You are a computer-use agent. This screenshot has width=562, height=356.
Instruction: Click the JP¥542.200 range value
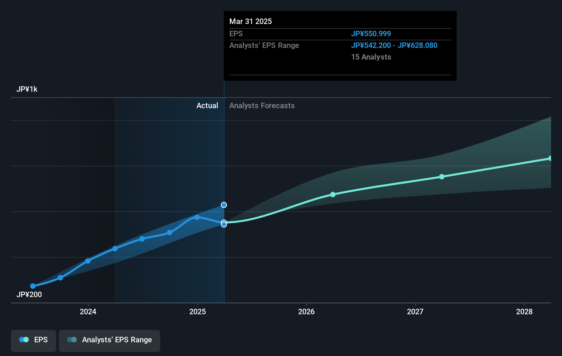tap(371, 45)
